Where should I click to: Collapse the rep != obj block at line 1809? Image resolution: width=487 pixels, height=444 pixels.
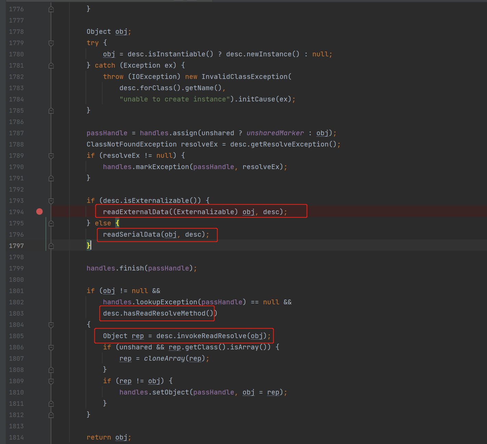tap(51, 381)
